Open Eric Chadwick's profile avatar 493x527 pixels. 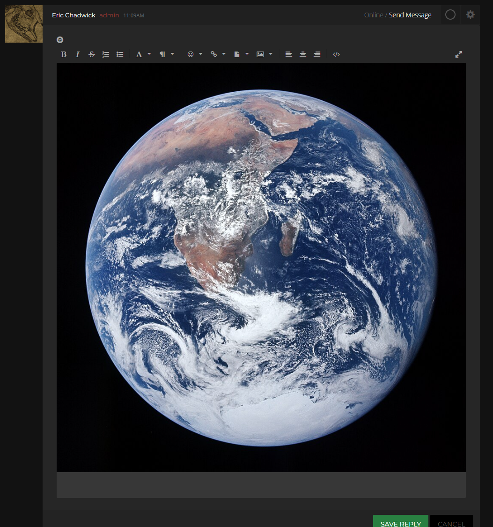pos(24,24)
